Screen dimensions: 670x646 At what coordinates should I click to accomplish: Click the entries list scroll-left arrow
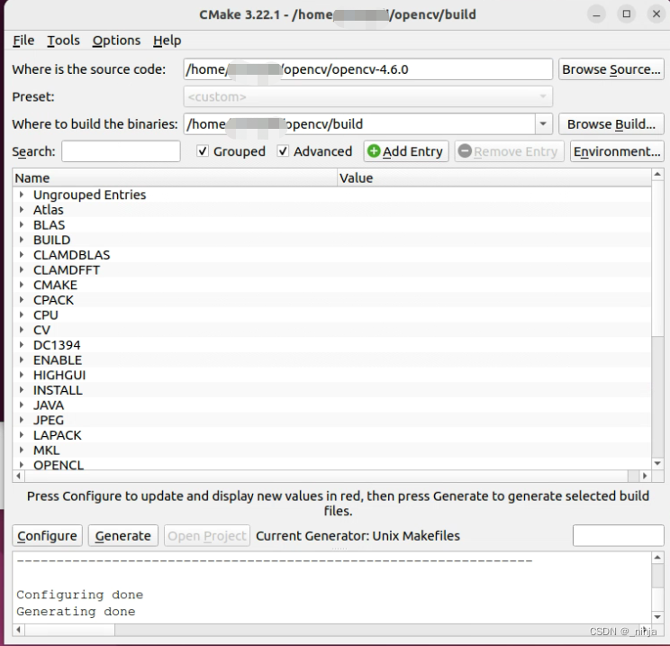(x=18, y=476)
